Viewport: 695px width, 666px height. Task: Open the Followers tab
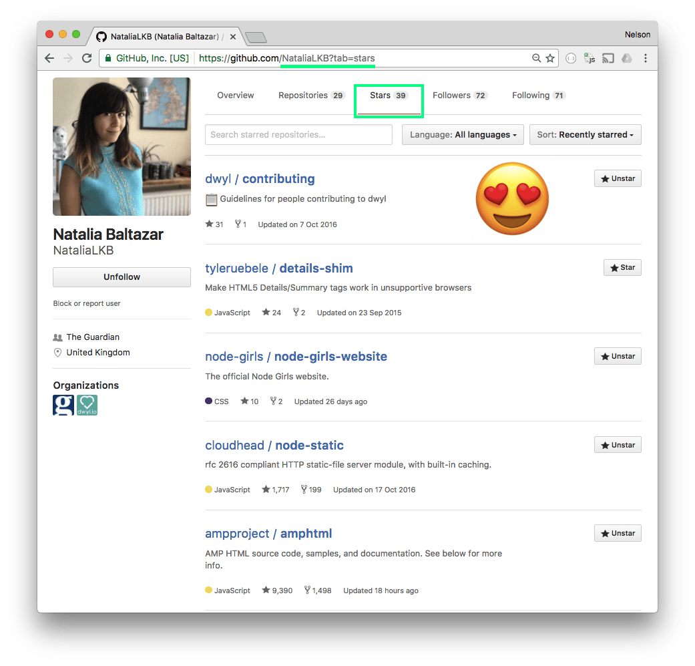[459, 96]
